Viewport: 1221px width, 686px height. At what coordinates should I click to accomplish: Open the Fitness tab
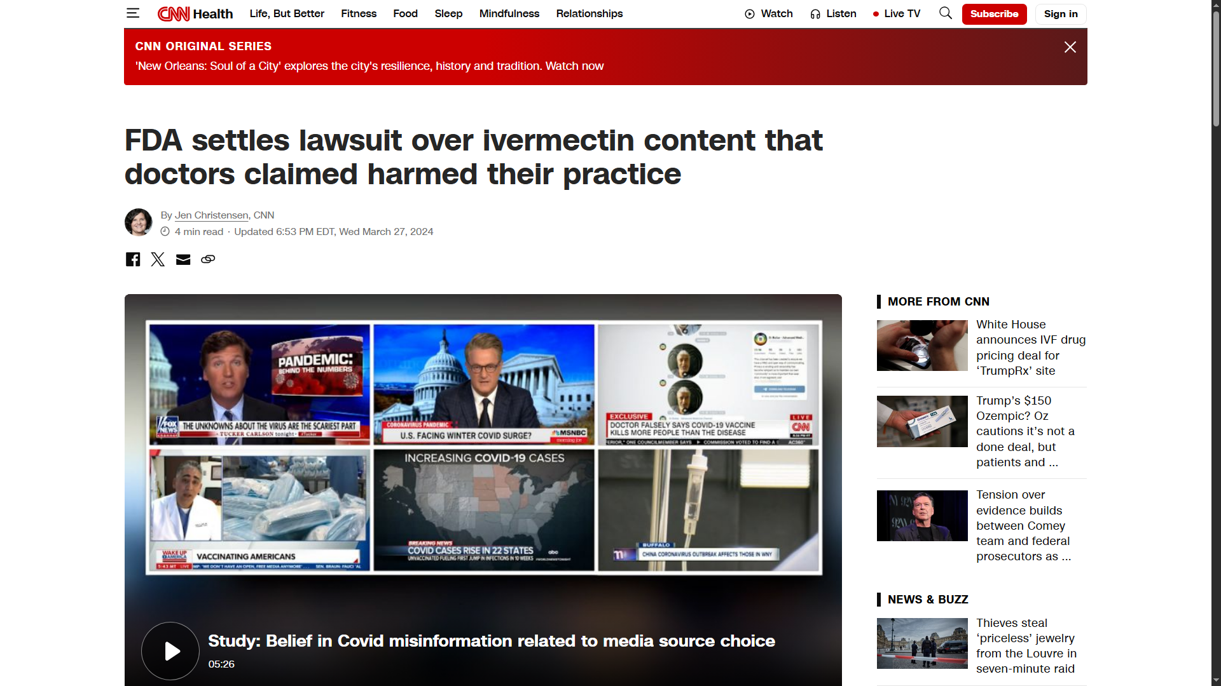click(x=358, y=13)
